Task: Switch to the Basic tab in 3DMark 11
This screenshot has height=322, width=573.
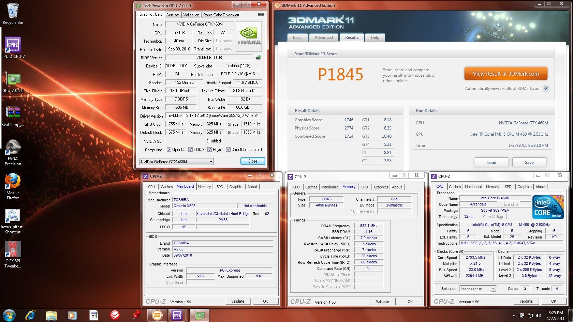Action: [298, 37]
